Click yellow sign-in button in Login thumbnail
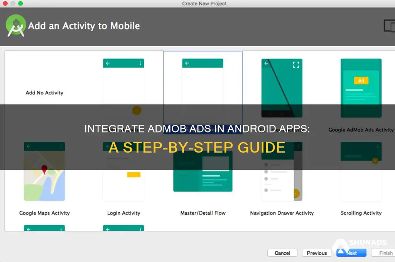This screenshot has width=395, height=262. pyautogui.click(x=133, y=175)
